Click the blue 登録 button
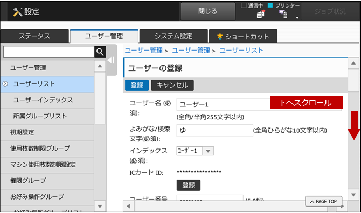The image size is (361, 213). point(137,85)
